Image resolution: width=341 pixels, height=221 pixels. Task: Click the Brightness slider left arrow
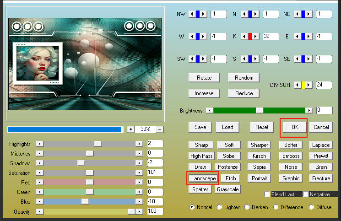(x=210, y=110)
